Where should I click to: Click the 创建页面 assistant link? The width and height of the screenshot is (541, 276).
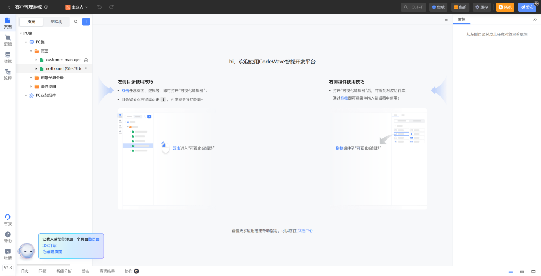(x=52, y=252)
